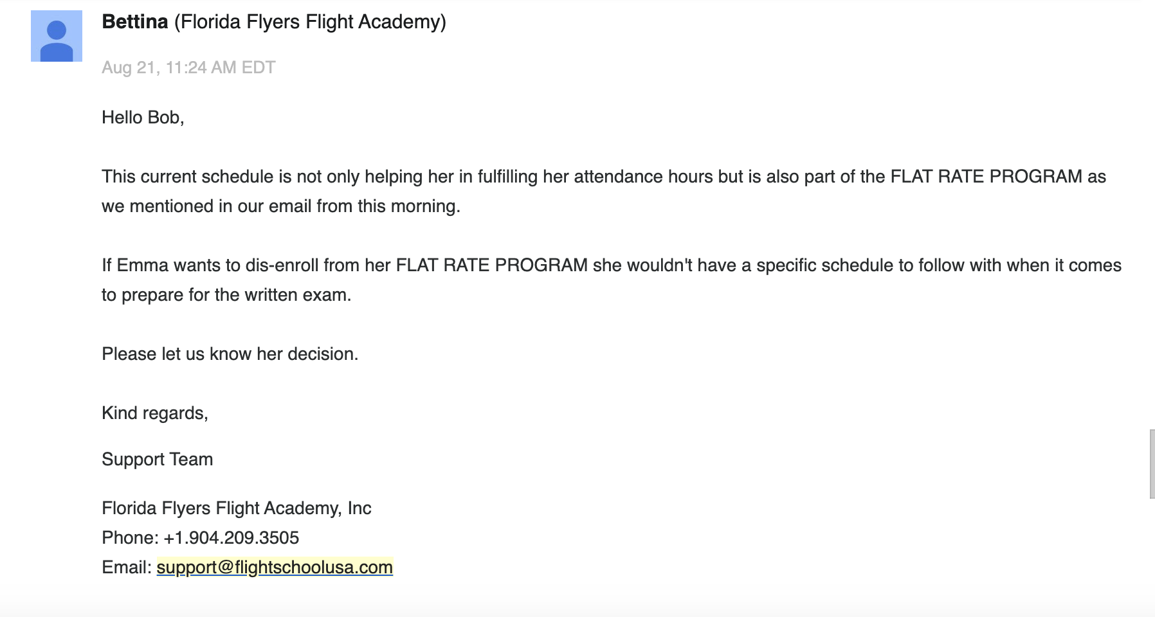Image resolution: width=1155 pixels, height=617 pixels.
Task: Click Bettina's blue avatar icon
Action: [57, 36]
